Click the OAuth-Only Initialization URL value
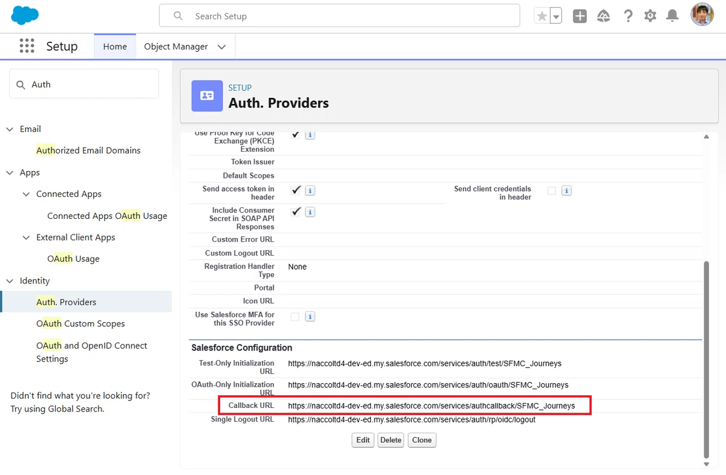This screenshot has height=475, width=726. (428, 385)
